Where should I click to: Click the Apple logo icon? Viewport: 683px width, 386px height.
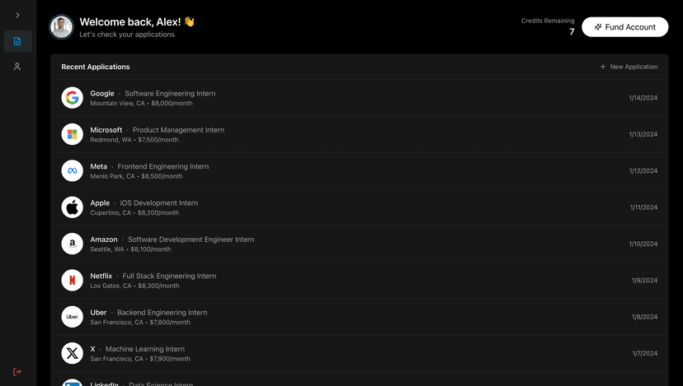coord(73,207)
